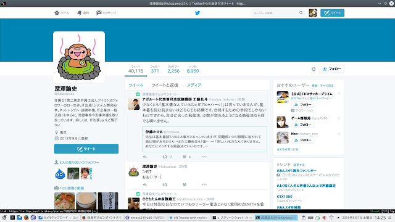The width and height of the screenshot is (395, 222).
Task: Open the file manager icon in taskbar
Action: pos(19,218)
